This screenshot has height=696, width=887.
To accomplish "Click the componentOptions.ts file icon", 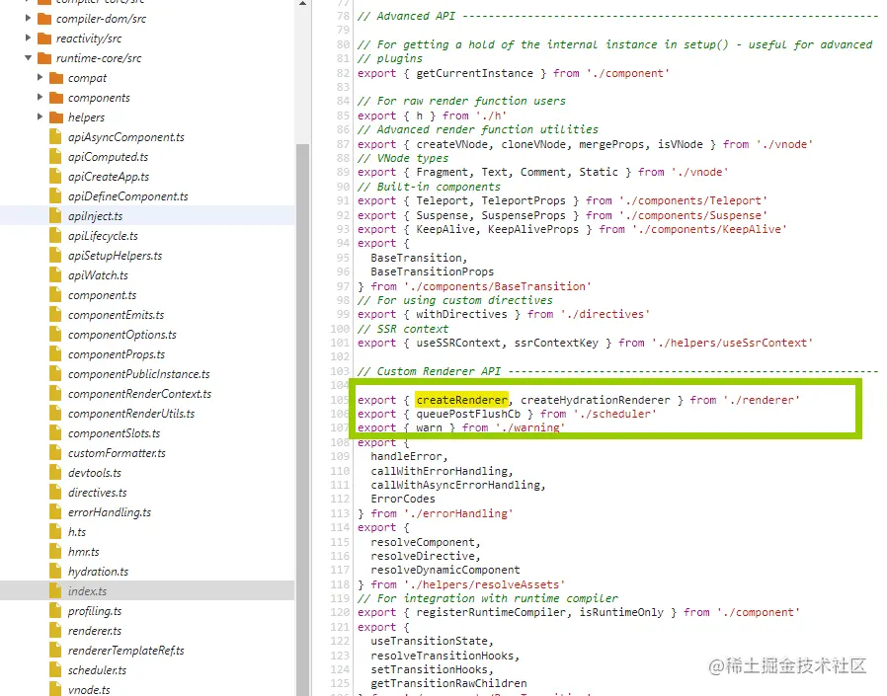I will tap(55, 335).
